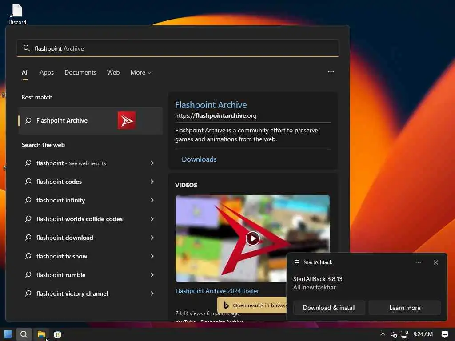The height and width of the screenshot is (341, 455).
Task: Open StartAllBack notification options ellipsis
Action: [418, 262]
